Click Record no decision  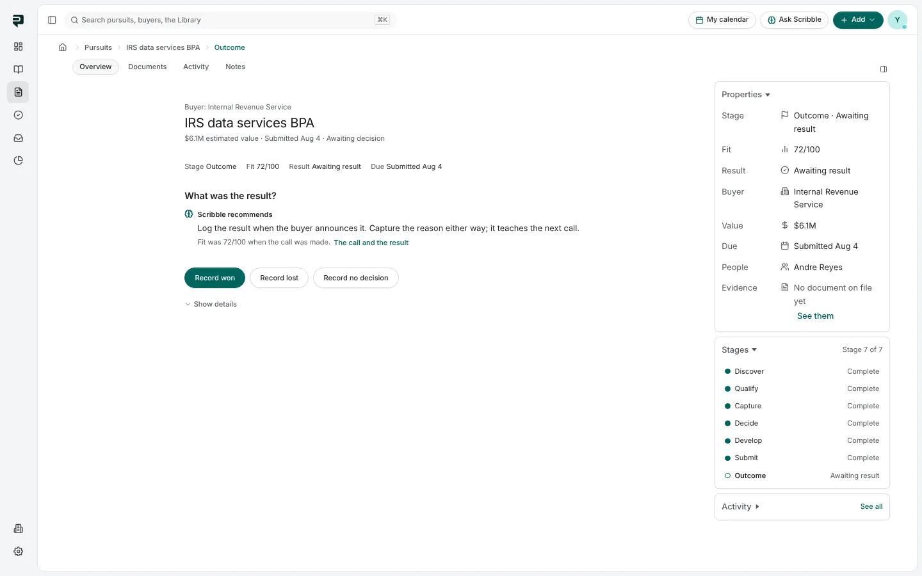point(356,278)
